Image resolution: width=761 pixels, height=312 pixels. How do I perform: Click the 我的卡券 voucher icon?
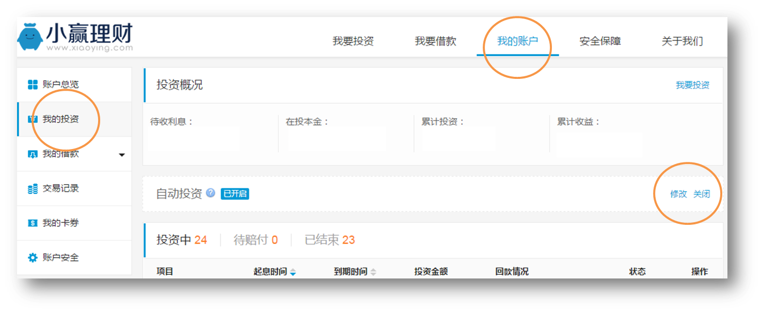tap(33, 223)
